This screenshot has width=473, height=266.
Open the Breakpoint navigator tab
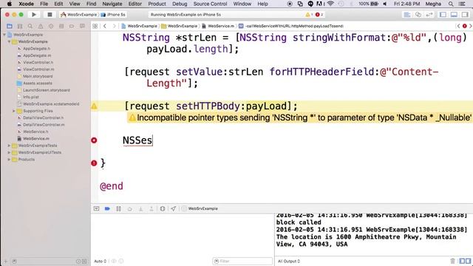coord(72,27)
